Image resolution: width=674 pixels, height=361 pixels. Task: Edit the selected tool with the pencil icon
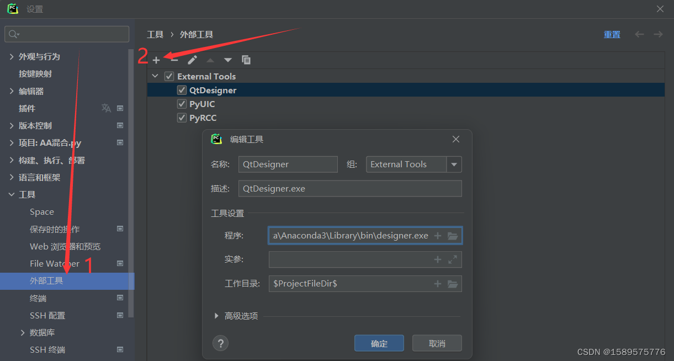(192, 60)
